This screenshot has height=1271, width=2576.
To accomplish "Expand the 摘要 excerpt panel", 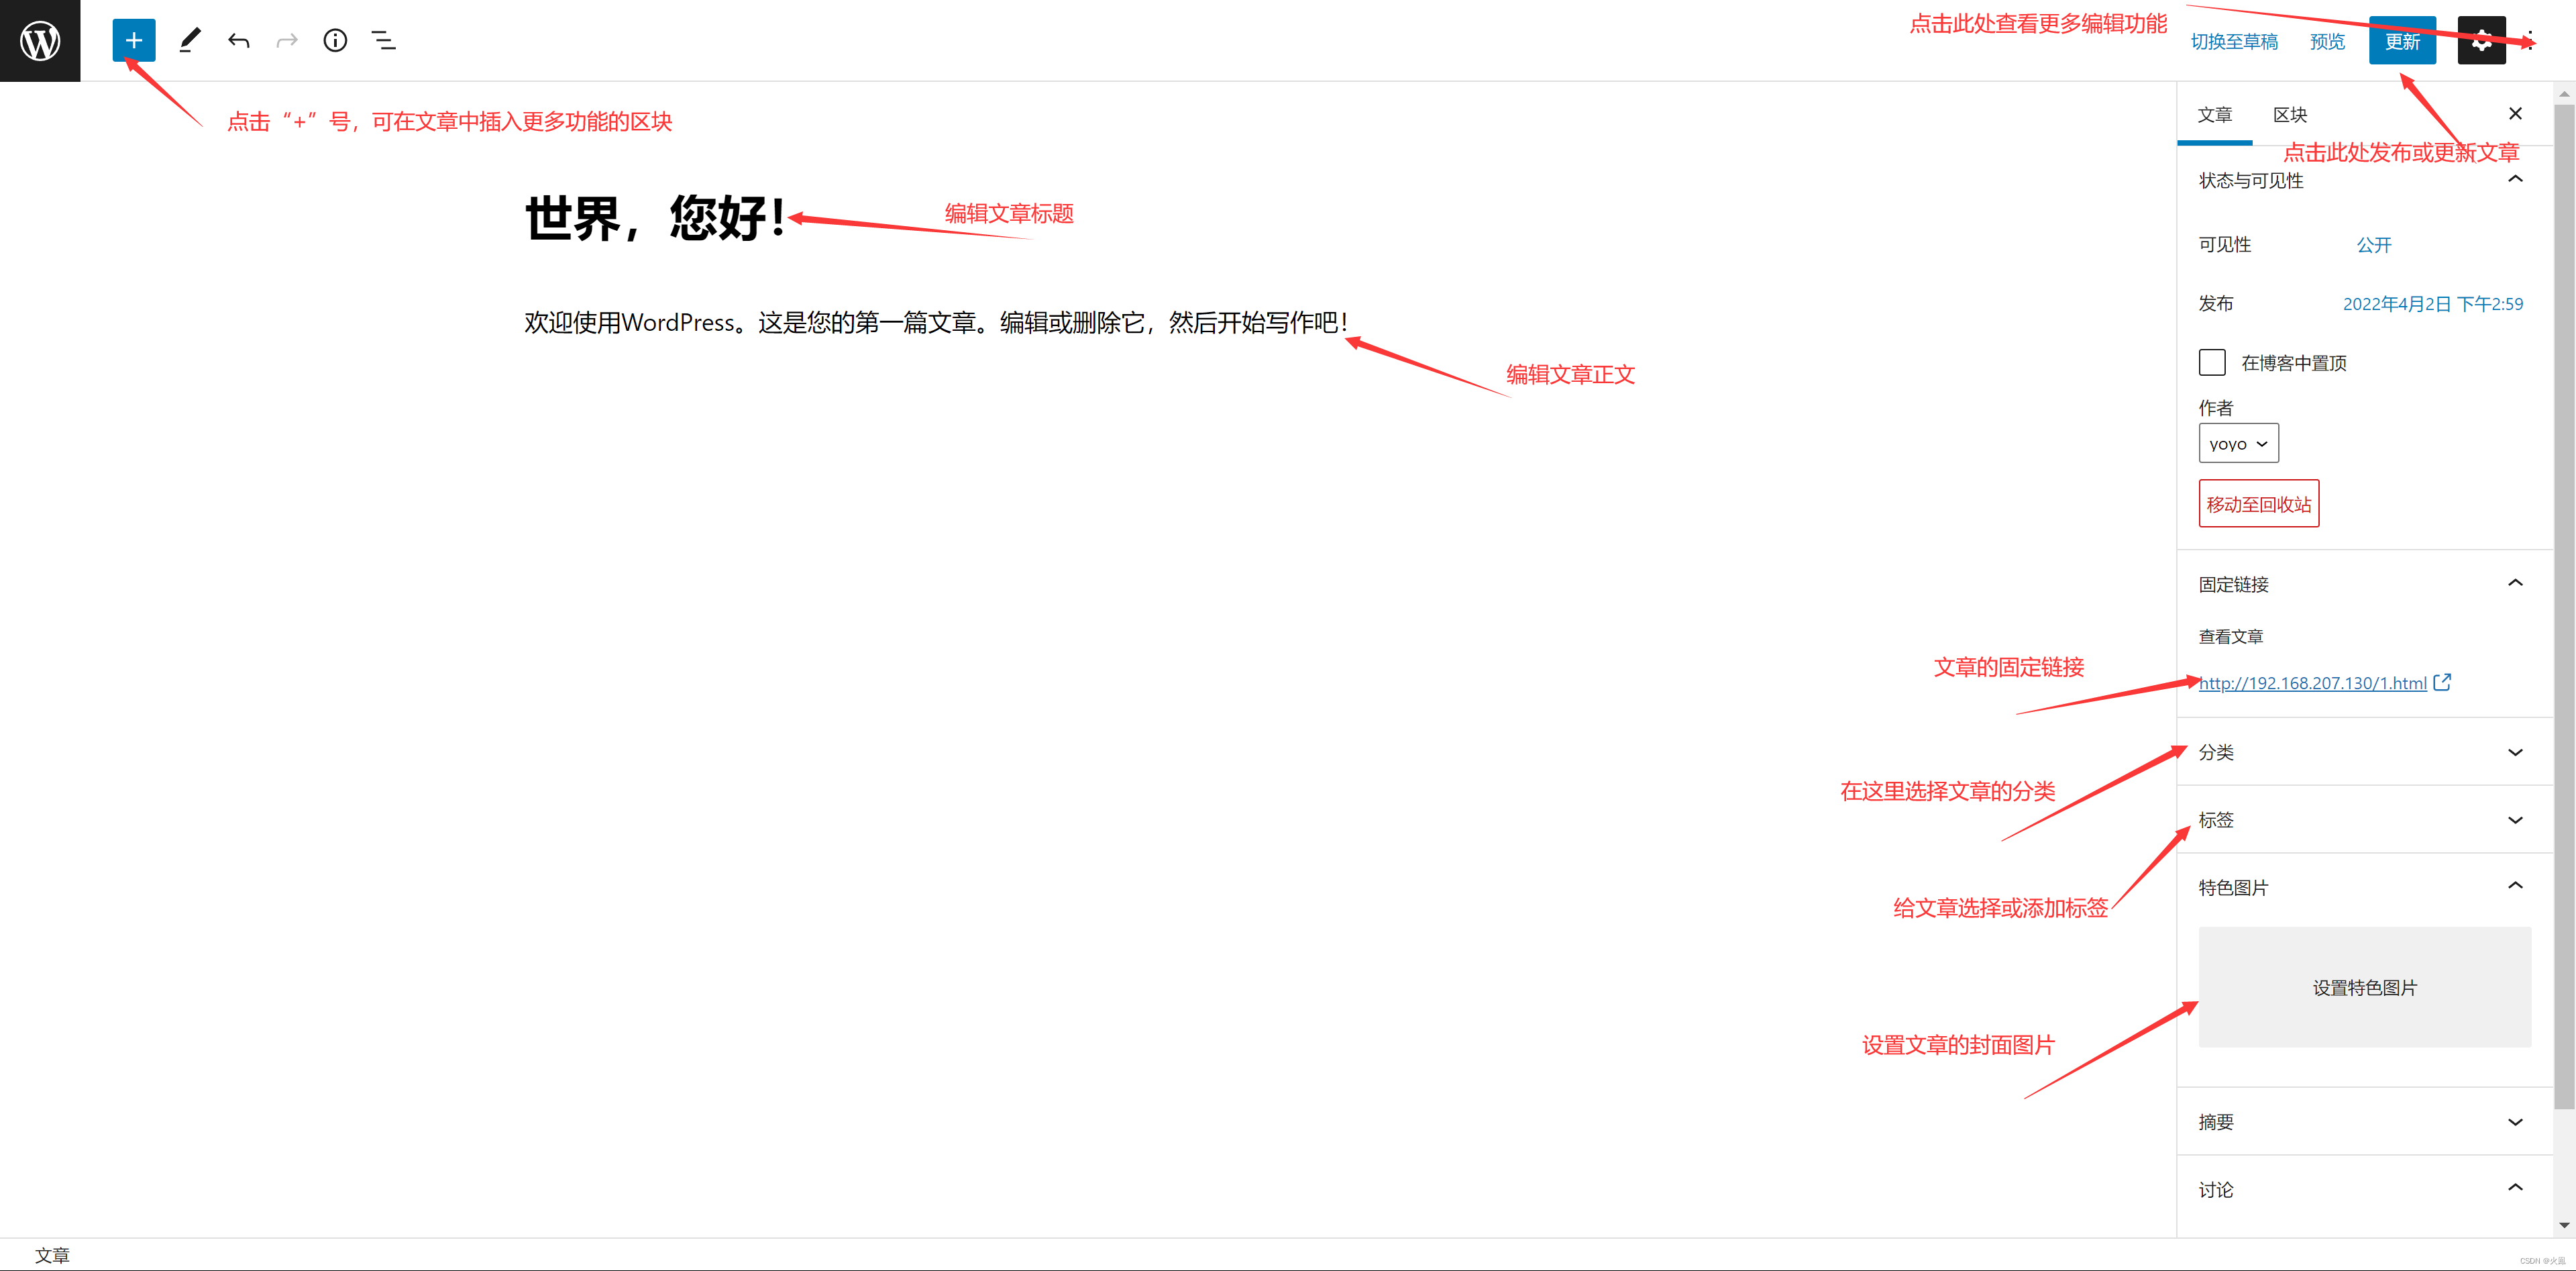I will pyautogui.click(x=2365, y=1122).
